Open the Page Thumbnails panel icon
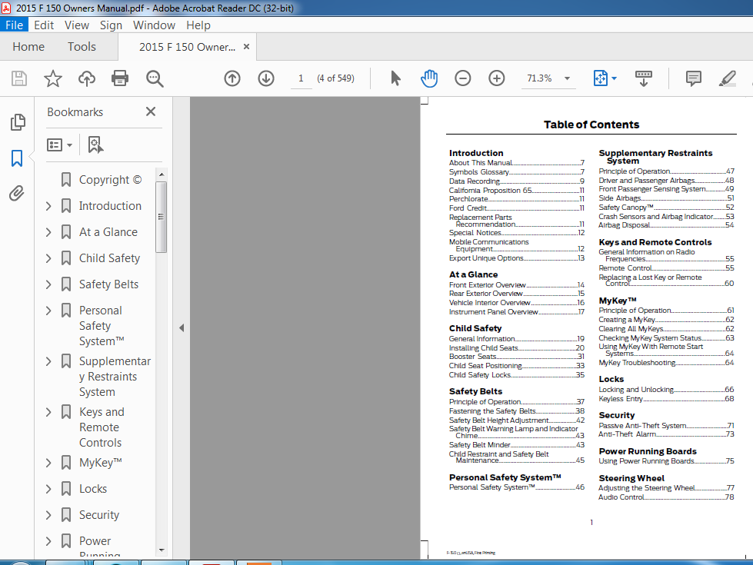Screen dimensions: 753x565 tap(18, 122)
